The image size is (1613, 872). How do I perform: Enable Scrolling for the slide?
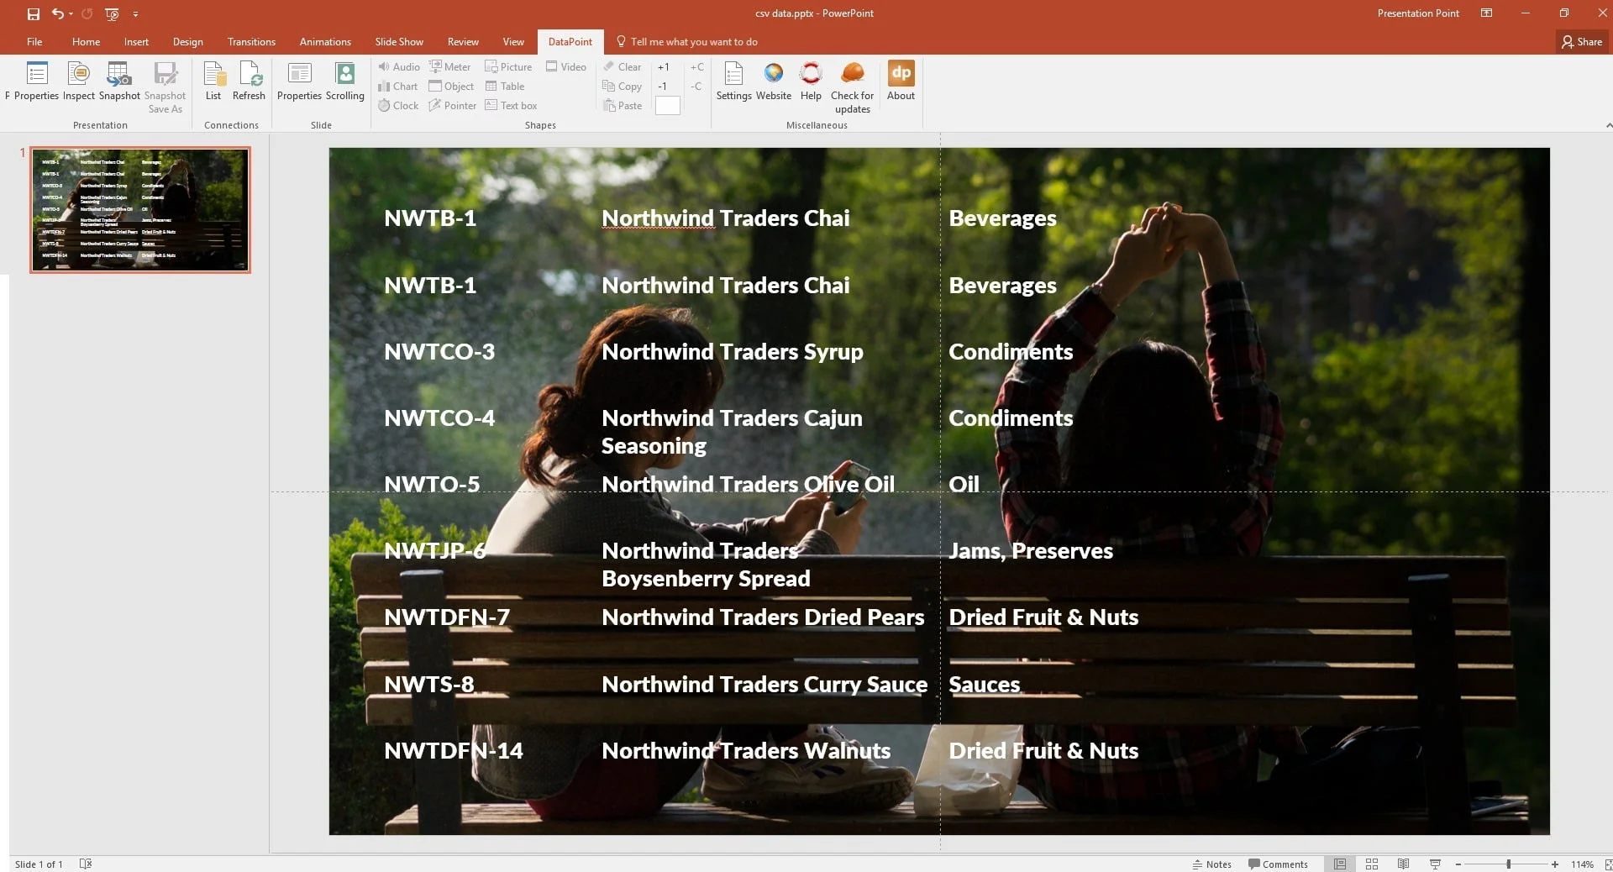pos(344,83)
